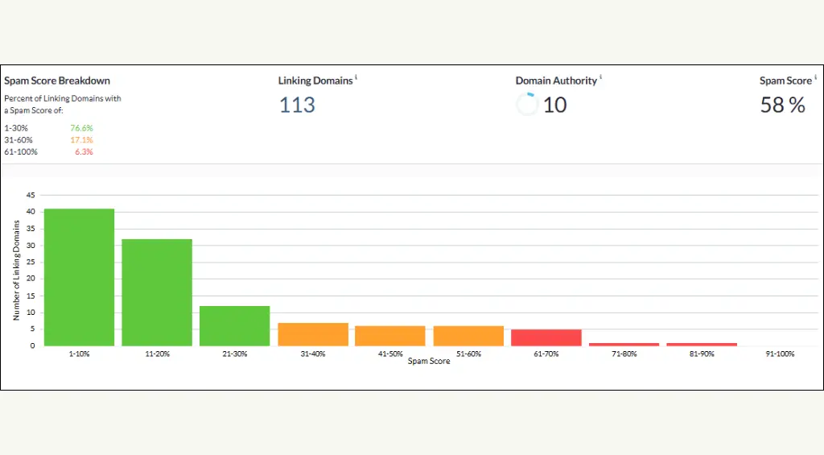Select the green 11-20% bar

[x=157, y=292]
